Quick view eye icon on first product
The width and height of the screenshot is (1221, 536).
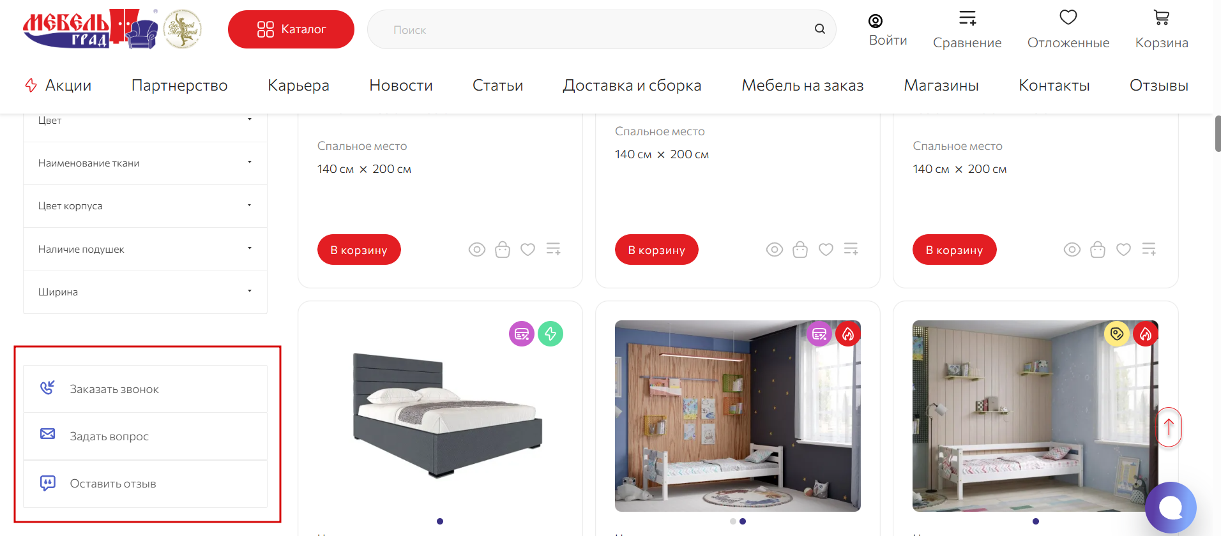click(x=476, y=249)
